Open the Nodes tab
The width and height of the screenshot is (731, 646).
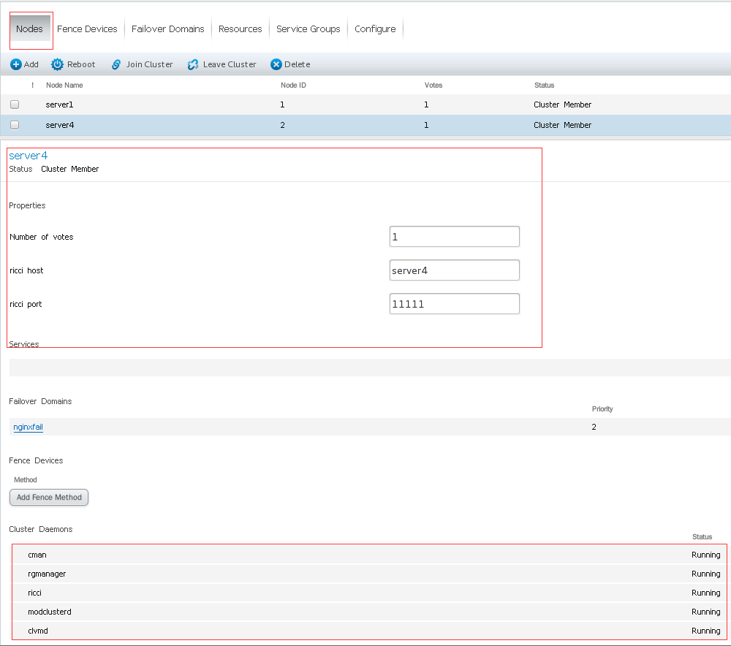pyautogui.click(x=30, y=29)
